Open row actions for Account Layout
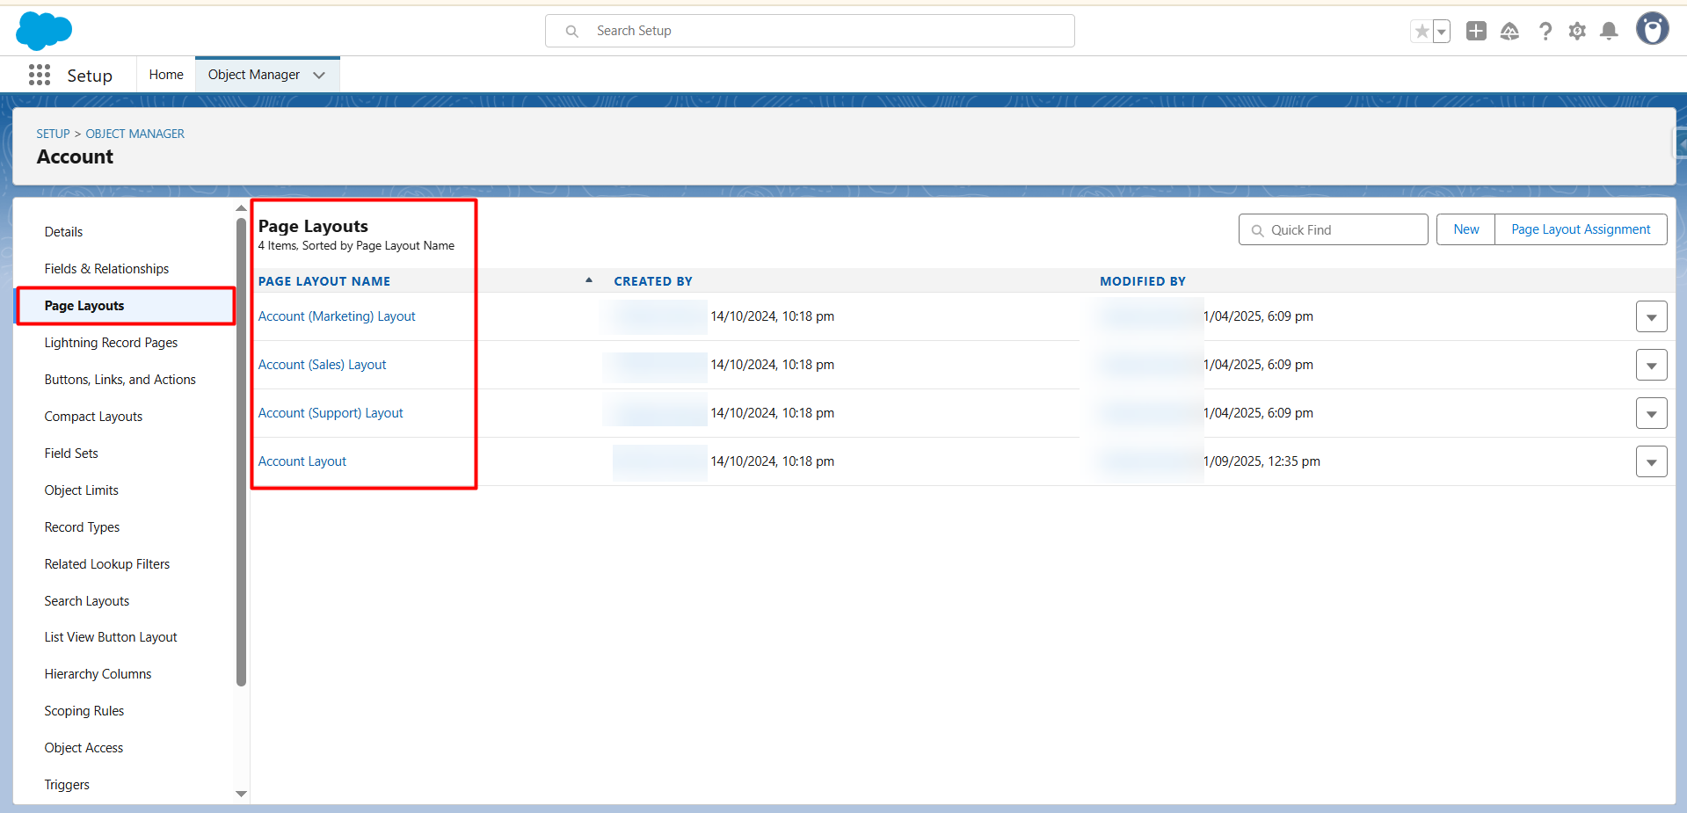1687x813 pixels. 1651,461
